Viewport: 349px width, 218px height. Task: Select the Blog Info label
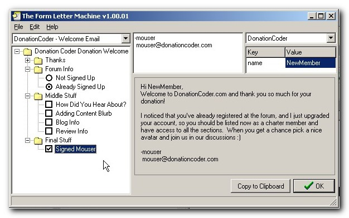[x=67, y=122]
